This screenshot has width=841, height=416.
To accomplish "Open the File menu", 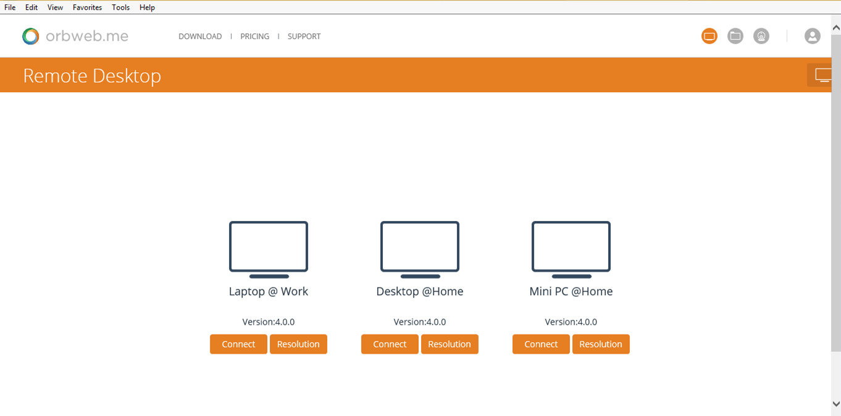I will click(9, 7).
